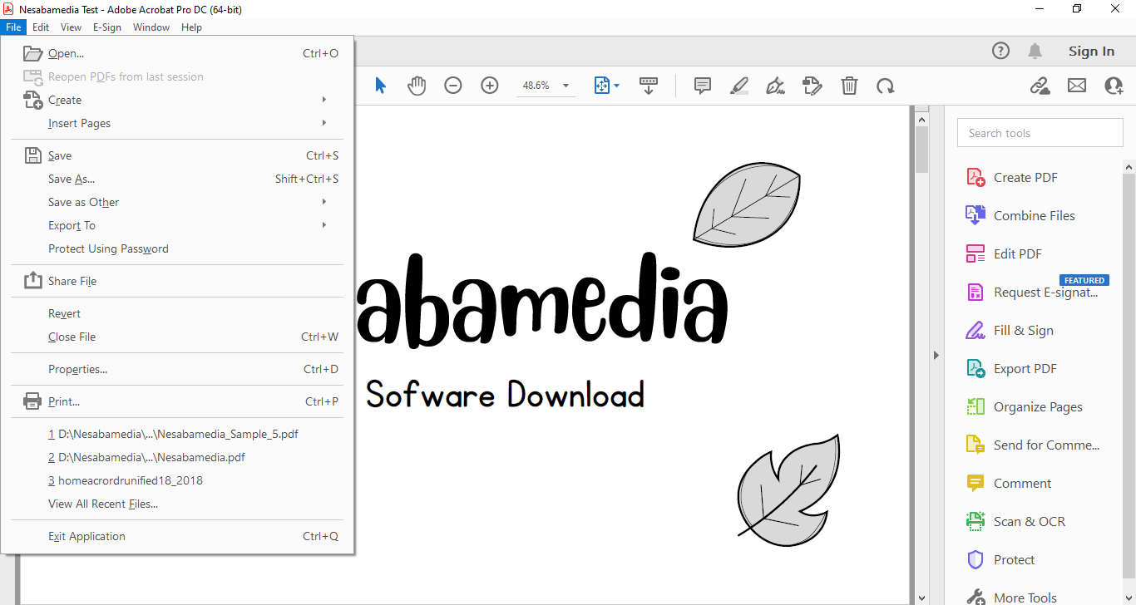This screenshot has height=605, width=1136.
Task: Click the zoom out minus icon
Action: click(x=453, y=86)
